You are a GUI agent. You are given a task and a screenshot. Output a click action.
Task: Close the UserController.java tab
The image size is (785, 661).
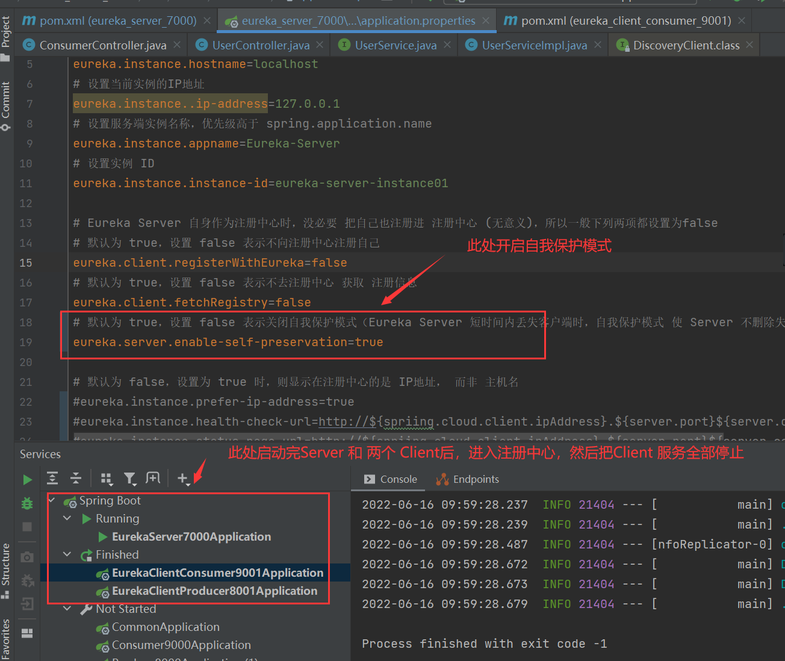(x=320, y=45)
